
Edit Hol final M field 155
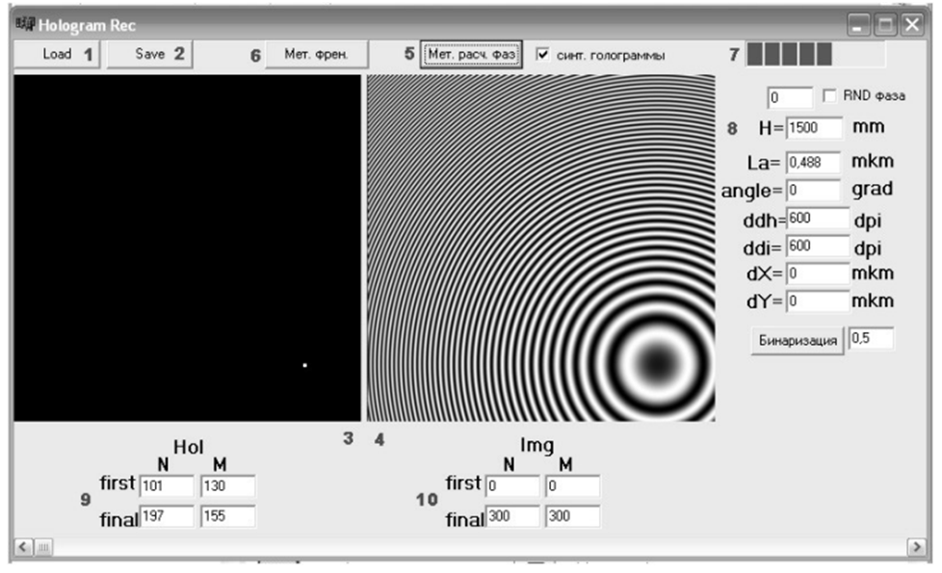point(227,516)
